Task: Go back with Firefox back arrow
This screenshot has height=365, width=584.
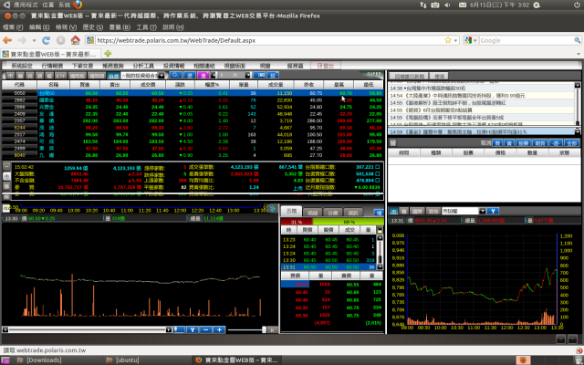Action: [7, 40]
